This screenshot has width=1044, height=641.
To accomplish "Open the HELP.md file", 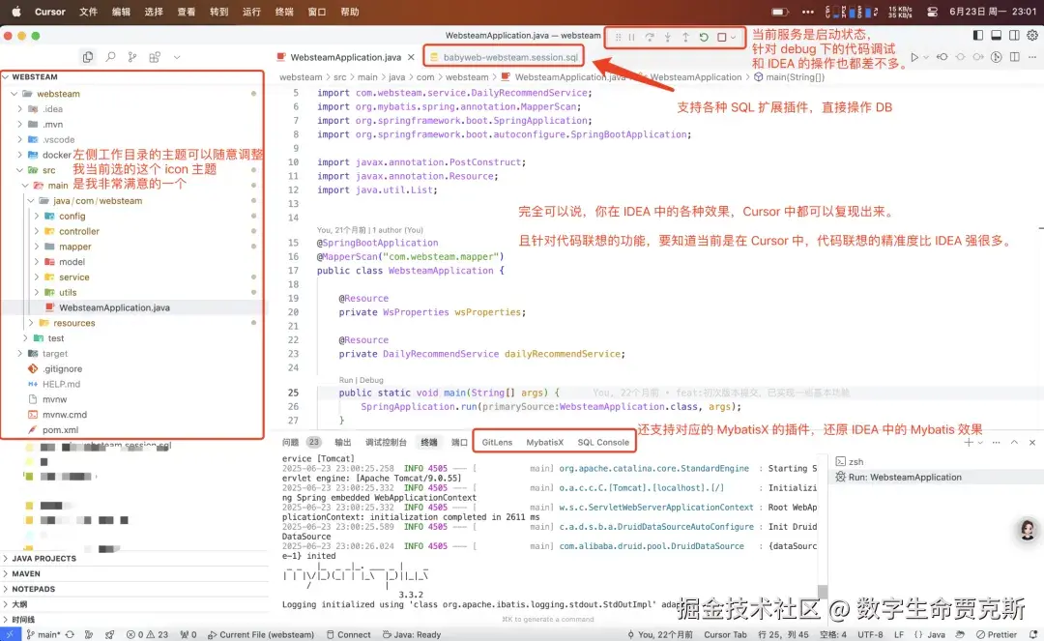I will pyautogui.click(x=61, y=385).
